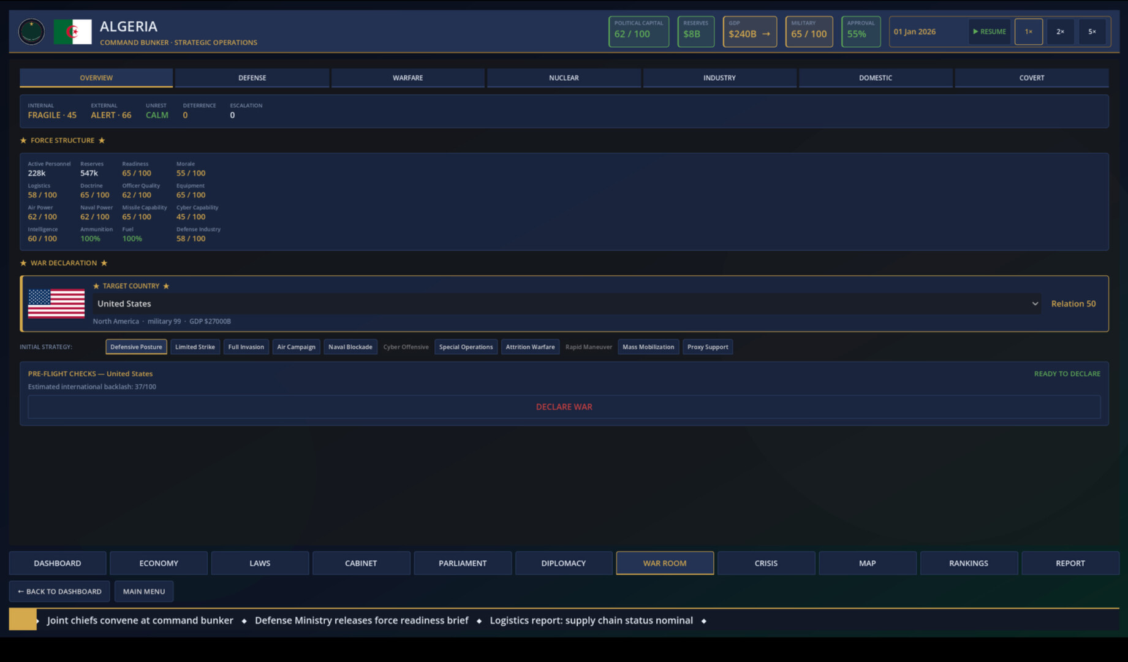Select Attrition Warfare strategy
The width and height of the screenshot is (1128, 662).
coord(530,347)
